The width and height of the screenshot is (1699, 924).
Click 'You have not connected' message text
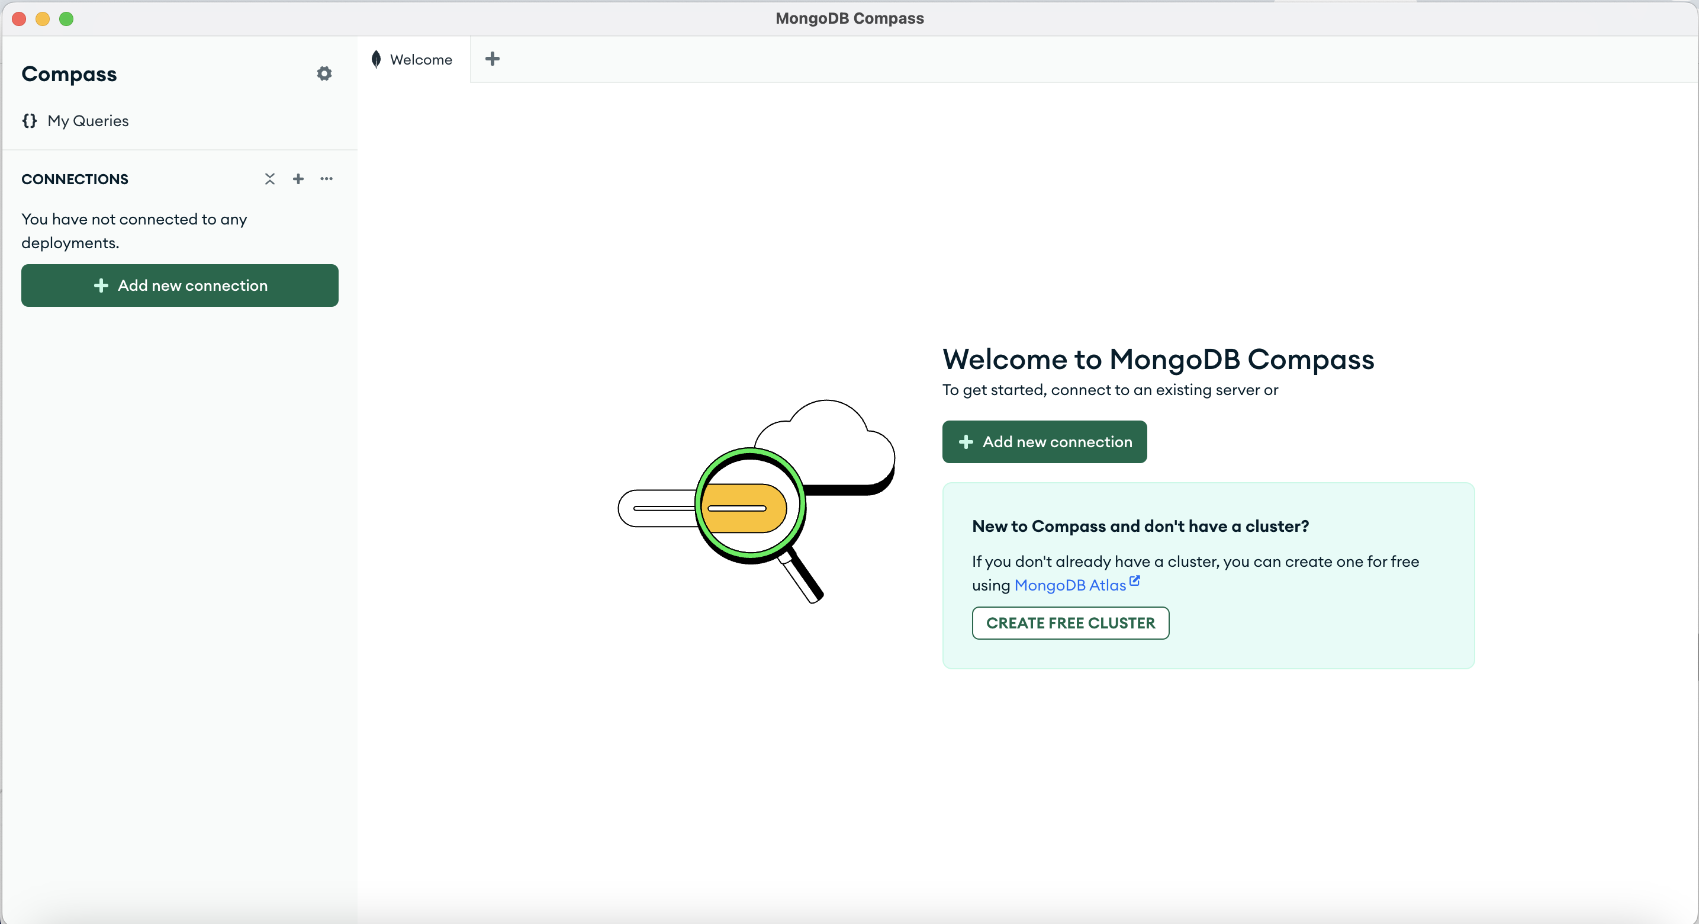point(134,231)
